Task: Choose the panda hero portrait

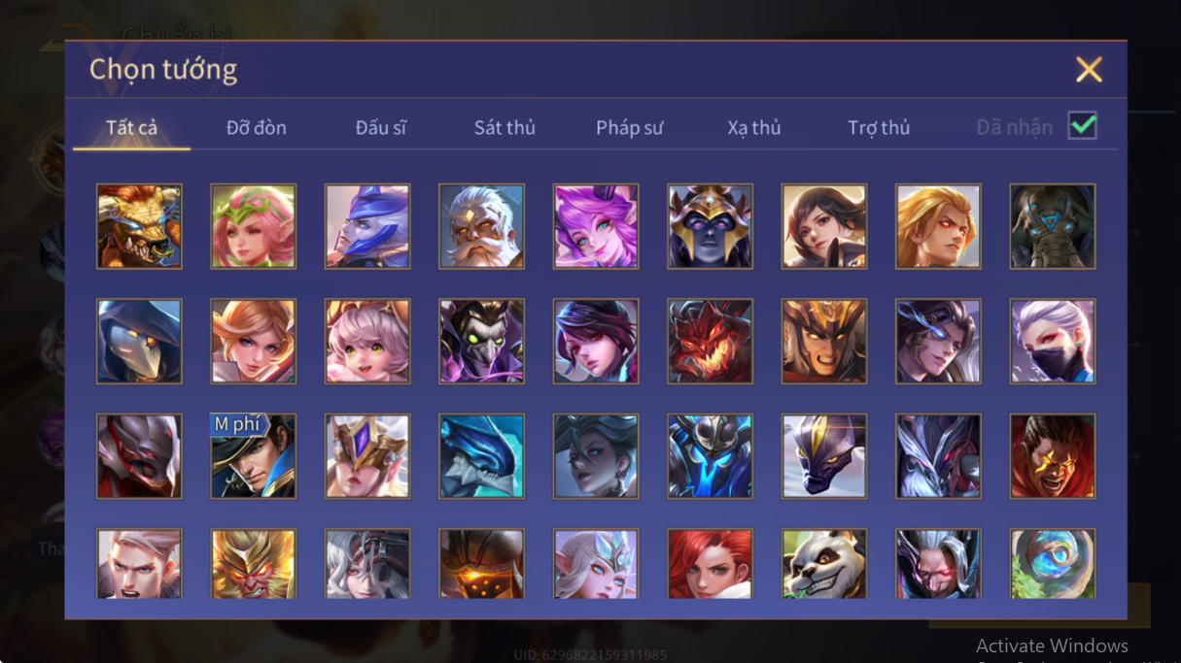Action: pyautogui.click(x=824, y=563)
